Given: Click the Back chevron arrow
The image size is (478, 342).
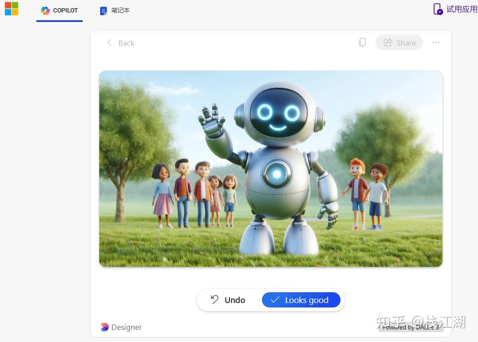Looking at the screenshot, I should [109, 43].
